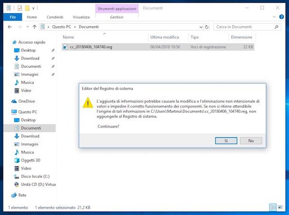Click New folder quick access icon
Image resolution: width=289 pixels, height=215 pixels.
(27, 8)
